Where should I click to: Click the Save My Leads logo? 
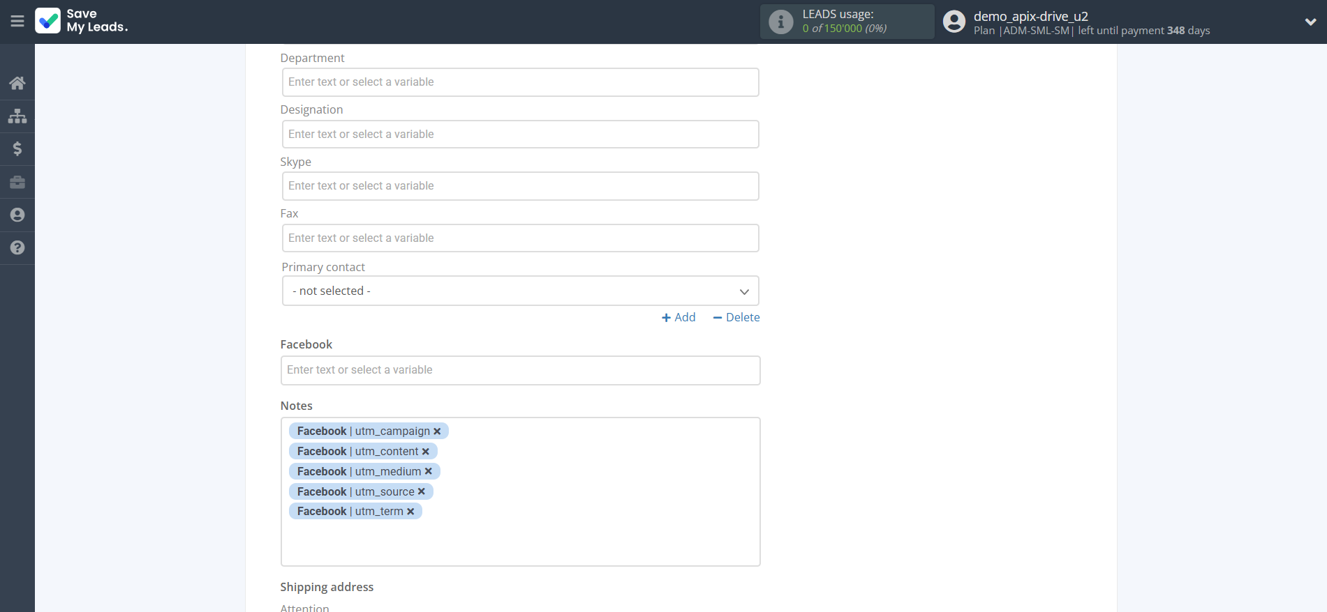(82, 21)
